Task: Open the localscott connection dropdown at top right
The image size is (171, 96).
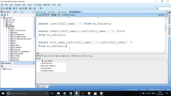Action: (x=166, y=15)
